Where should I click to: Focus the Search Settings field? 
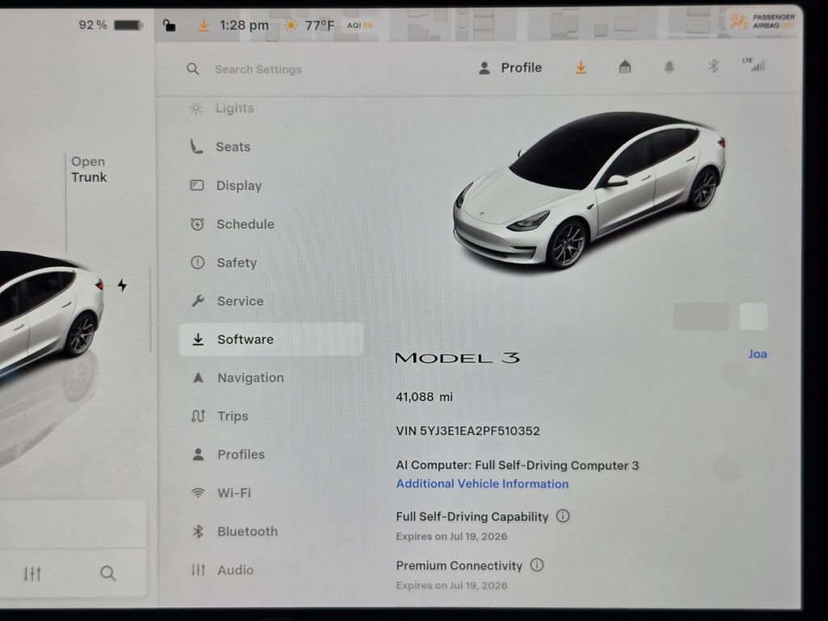(258, 70)
